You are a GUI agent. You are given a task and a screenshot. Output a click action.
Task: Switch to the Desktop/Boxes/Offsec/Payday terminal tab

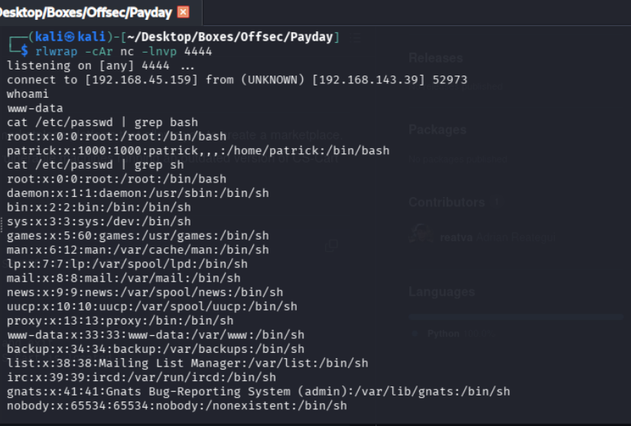point(84,11)
